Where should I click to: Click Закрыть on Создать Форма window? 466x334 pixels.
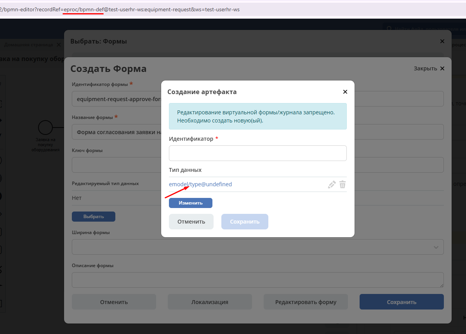429,68
